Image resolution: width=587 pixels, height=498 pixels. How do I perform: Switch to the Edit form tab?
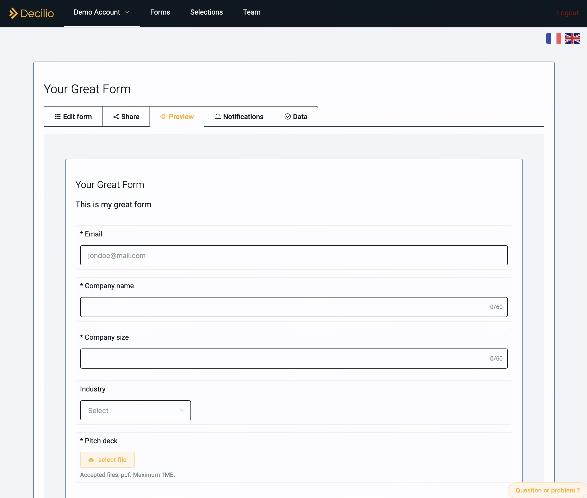(x=73, y=117)
